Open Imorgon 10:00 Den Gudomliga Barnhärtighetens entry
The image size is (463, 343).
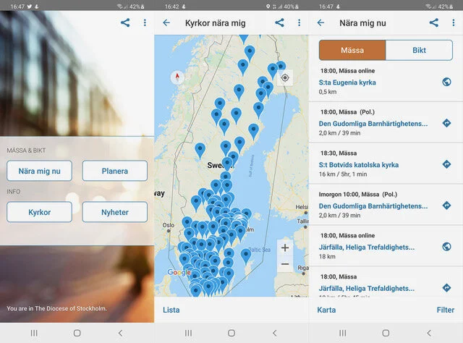[x=386, y=205]
